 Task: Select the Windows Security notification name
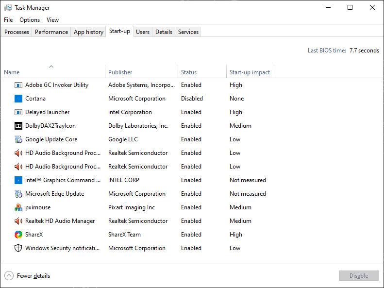pyautogui.click(x=63, y=248)
